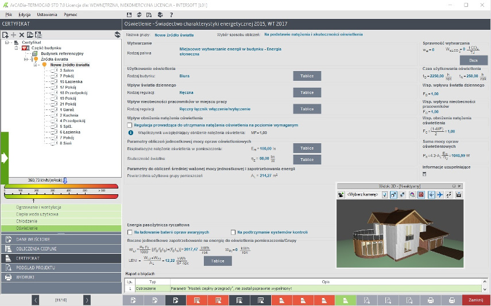Screen dimensions: 491x306
Task: Go to the next step with the right arrow
Action: (x=87, y=300)
